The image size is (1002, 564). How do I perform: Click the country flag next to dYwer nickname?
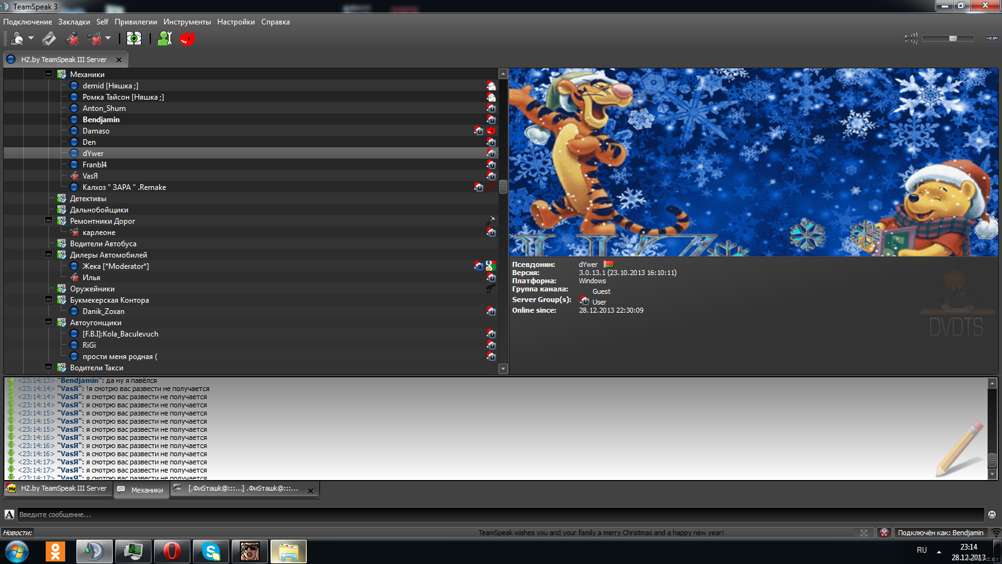point(609,264)
